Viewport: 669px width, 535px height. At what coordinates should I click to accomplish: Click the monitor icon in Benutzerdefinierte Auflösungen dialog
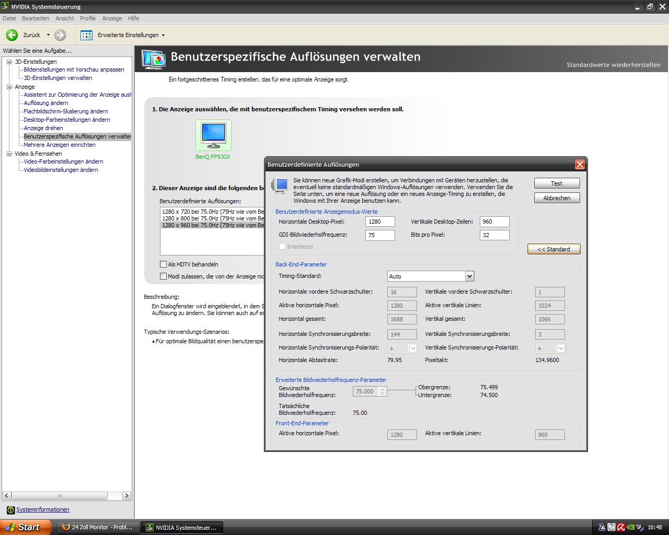pos(280,185)
